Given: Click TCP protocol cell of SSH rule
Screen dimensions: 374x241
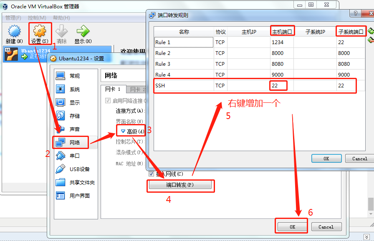Looking at the screenshot, I should (x=221, y=86).
